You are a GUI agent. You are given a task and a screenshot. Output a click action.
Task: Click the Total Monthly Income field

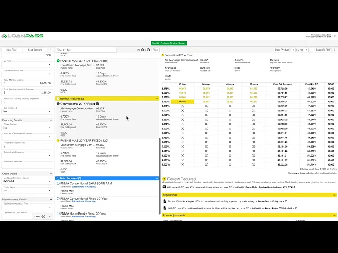tap(27, 83)
